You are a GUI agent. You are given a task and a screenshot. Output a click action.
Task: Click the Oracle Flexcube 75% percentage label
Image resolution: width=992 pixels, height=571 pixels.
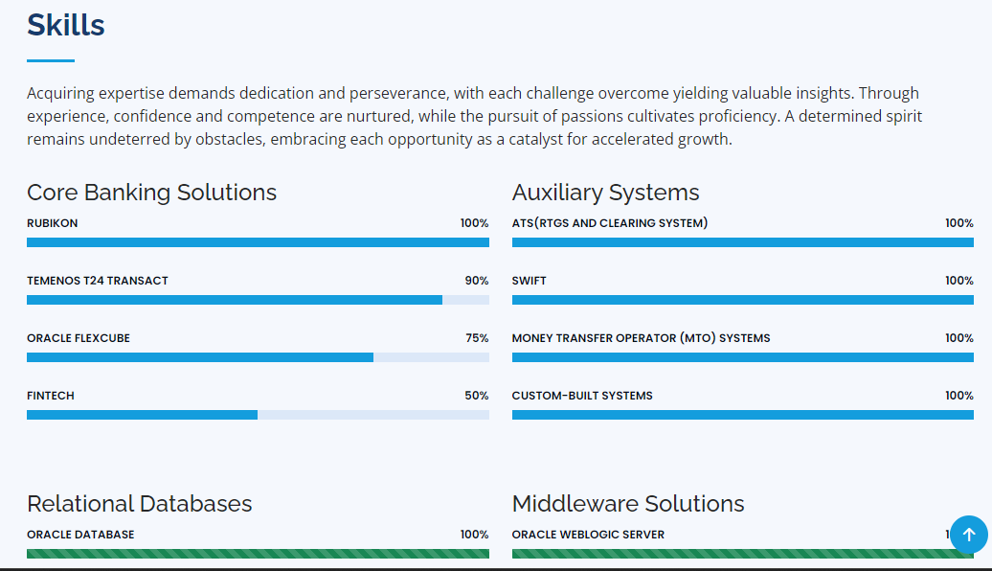click(x=477, y=338)
